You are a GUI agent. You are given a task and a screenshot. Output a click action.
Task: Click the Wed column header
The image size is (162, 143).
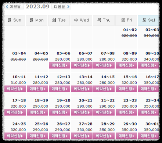(x=81, y=20)
